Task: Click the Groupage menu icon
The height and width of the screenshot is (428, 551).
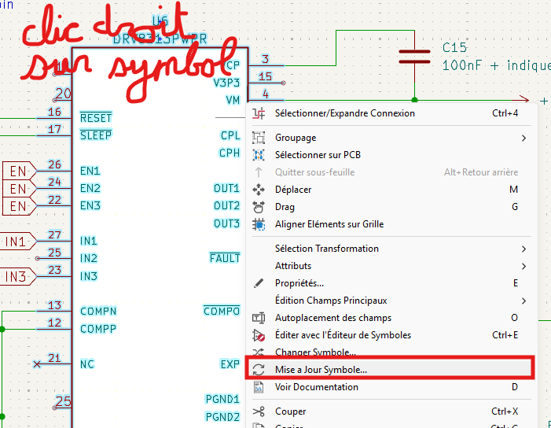Action: pos(259,138)
